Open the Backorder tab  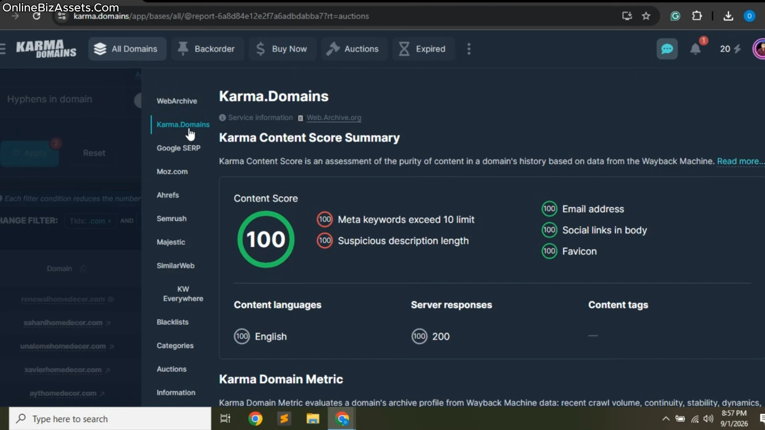(x=207, y=49)
